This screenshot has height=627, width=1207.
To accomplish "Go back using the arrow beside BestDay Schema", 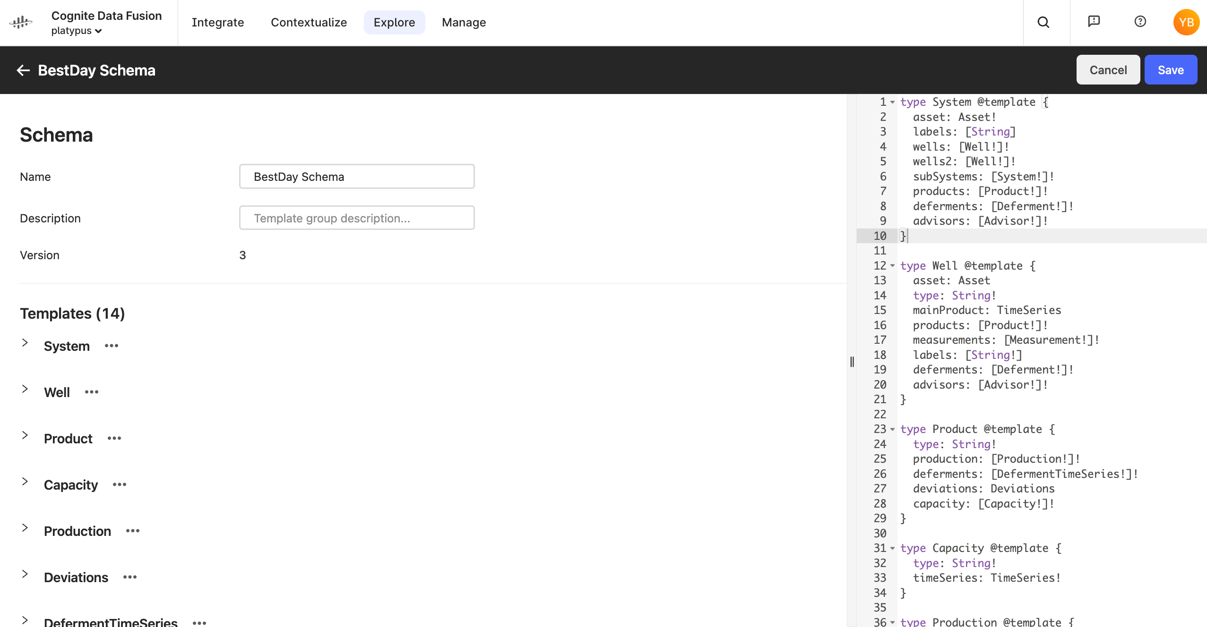I will coord(23,70).
